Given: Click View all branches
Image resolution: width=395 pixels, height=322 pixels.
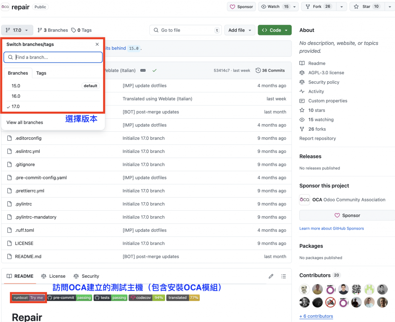Looking at the screenshot, I should (25, 122).
